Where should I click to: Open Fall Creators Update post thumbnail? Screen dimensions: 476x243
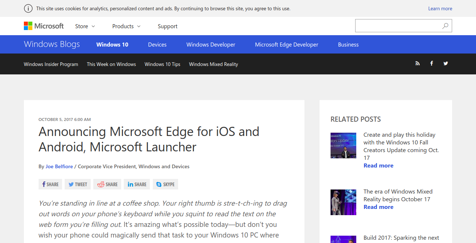tap(343, 146)
